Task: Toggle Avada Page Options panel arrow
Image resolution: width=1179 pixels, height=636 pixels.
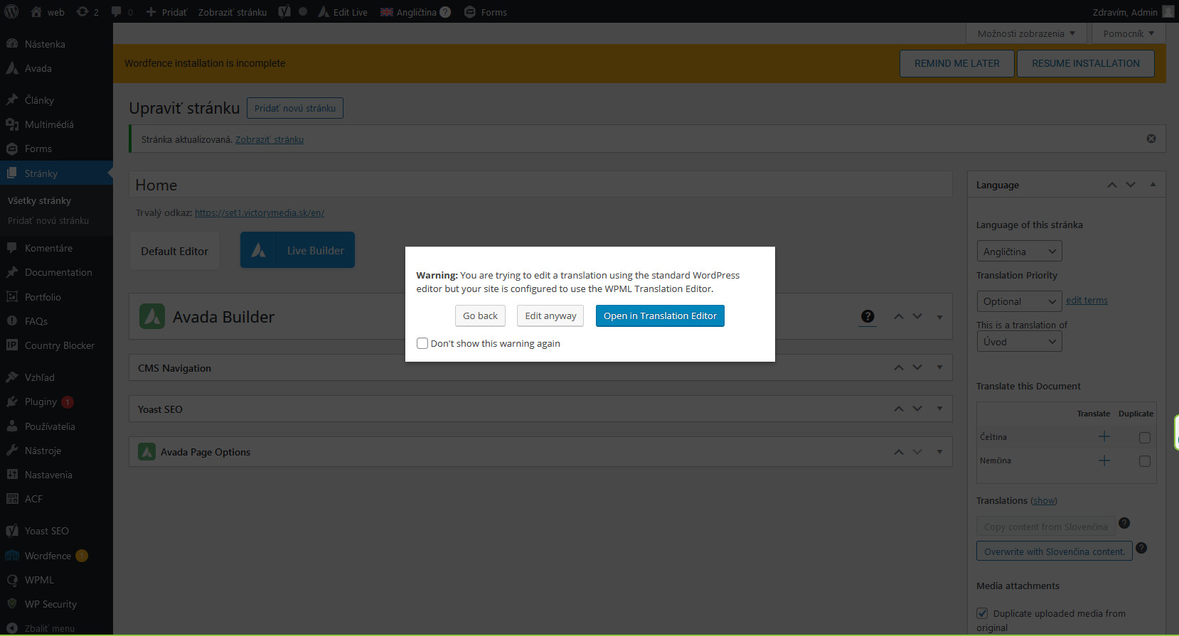Action: [939, 451]
